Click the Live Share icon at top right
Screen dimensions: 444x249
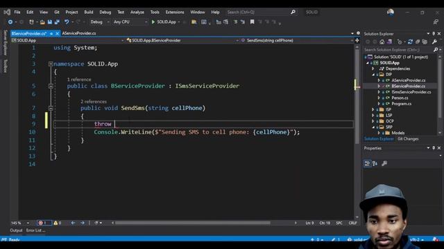point(436,22)
